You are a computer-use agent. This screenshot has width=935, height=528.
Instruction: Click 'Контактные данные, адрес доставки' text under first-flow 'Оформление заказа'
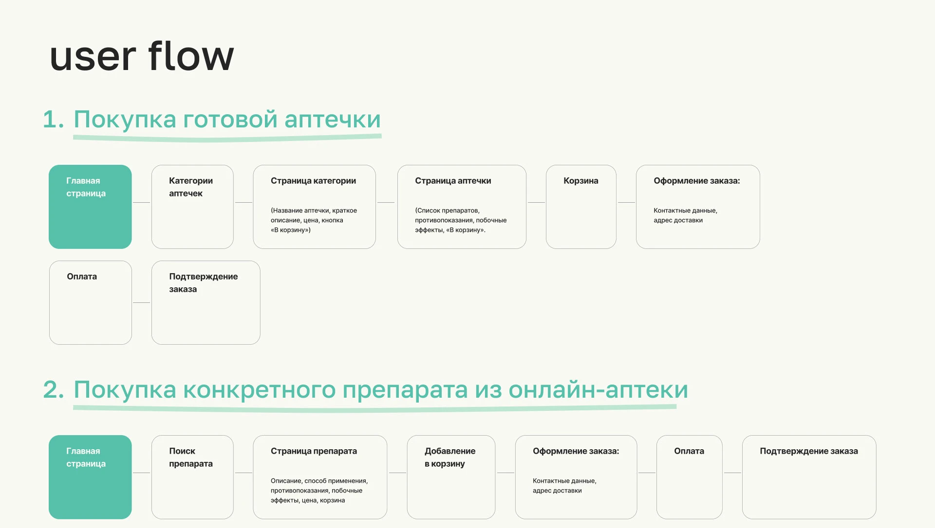pyautogui.click(x=685, y=215)
